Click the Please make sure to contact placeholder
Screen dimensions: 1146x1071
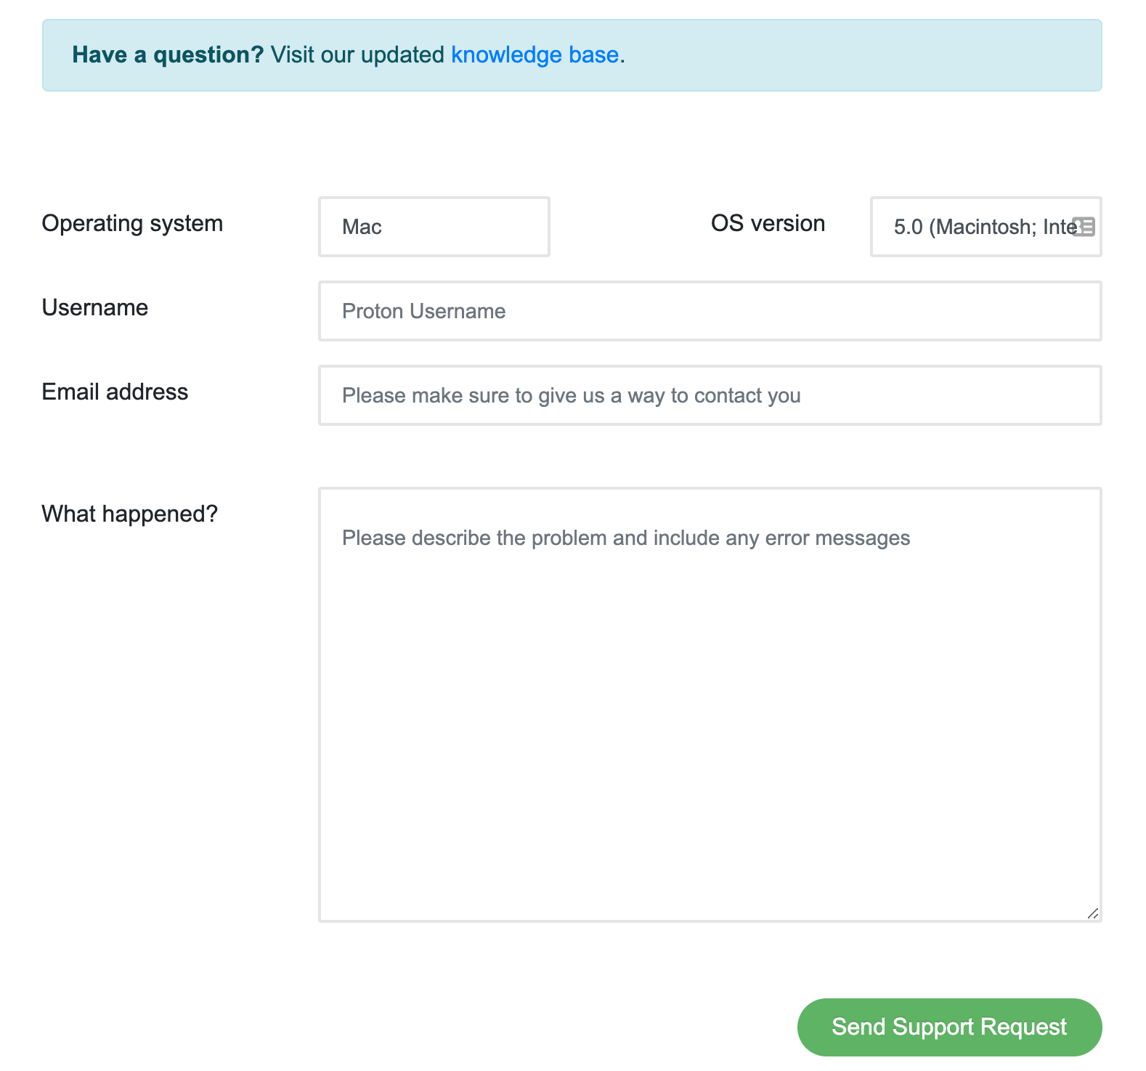coord(572,396)
